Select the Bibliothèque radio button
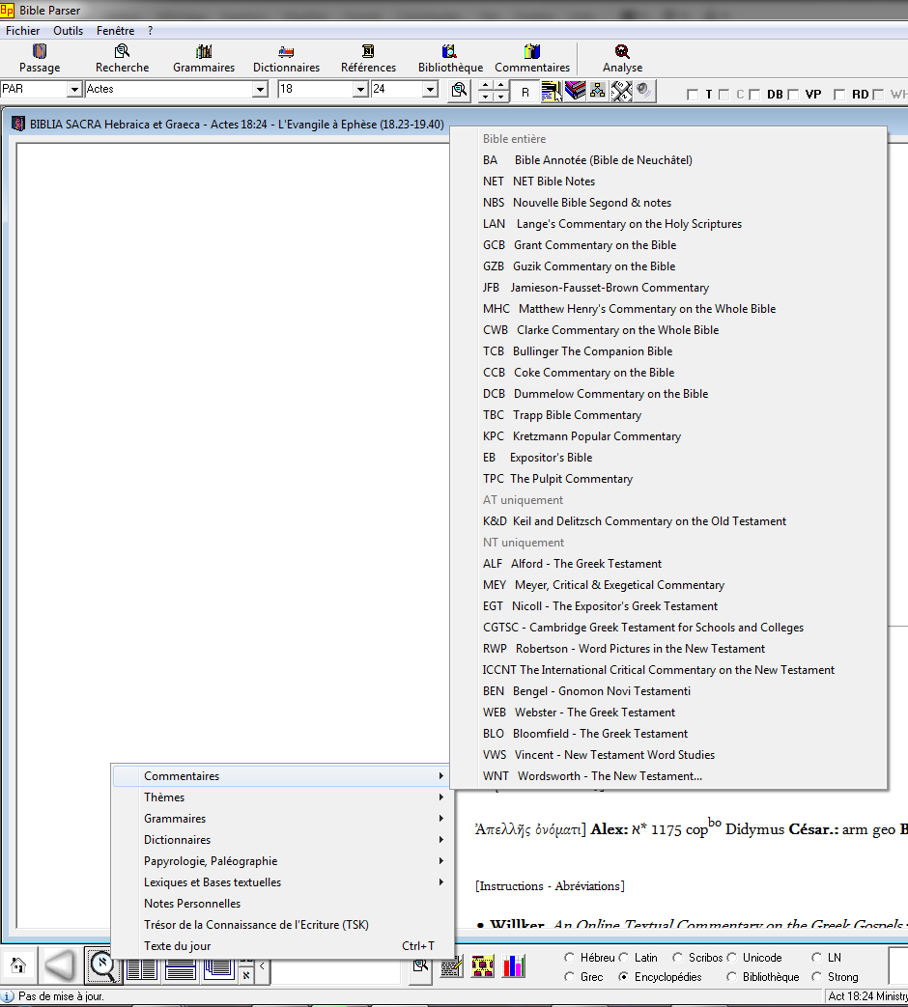 click(731, 977)
